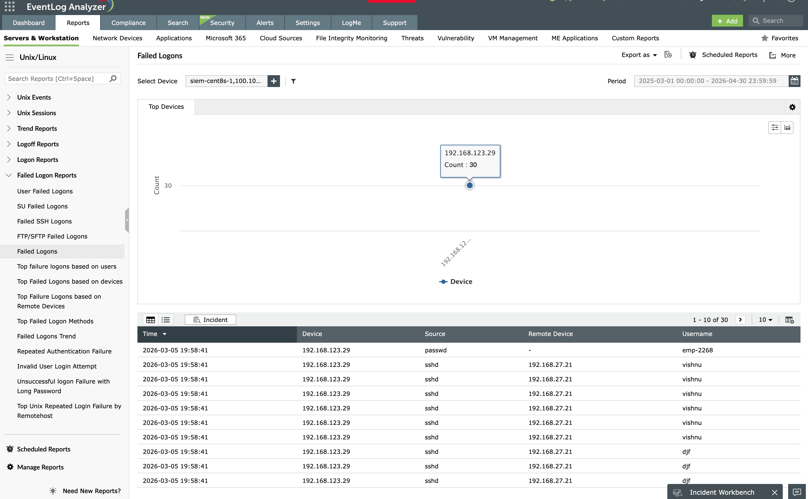Expand the Logon Reports group

click(x=9, y=160)
